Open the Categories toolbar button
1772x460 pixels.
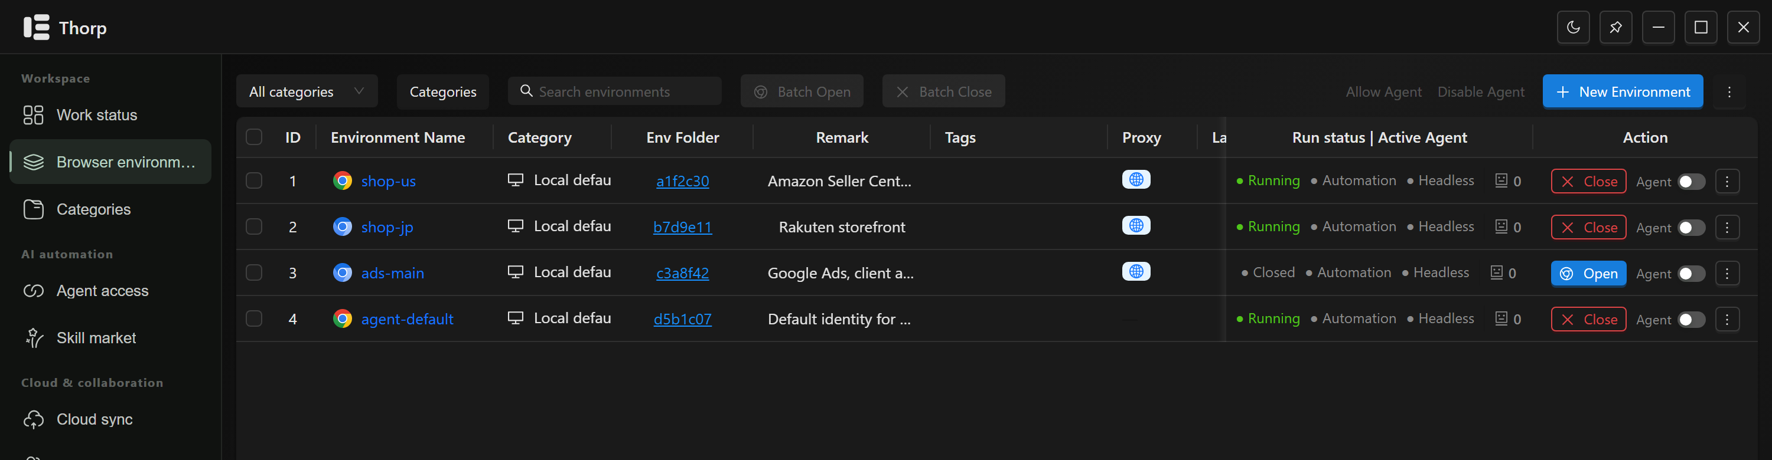443,91
